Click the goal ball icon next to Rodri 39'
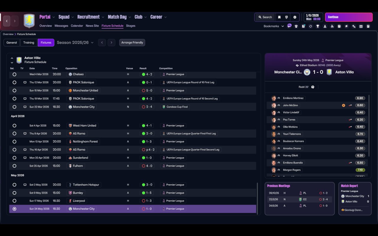Image resolution: width=378 pixels, height=236 pixels. (313, 87)
